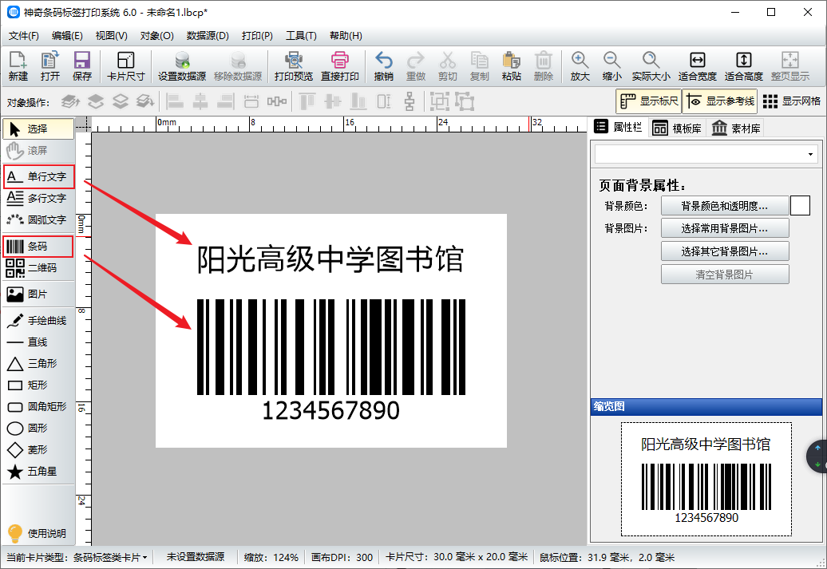The image size is (827, 569).
Task: Select the 手绘曲线 freehand curve tool
Action: point(38,320)
